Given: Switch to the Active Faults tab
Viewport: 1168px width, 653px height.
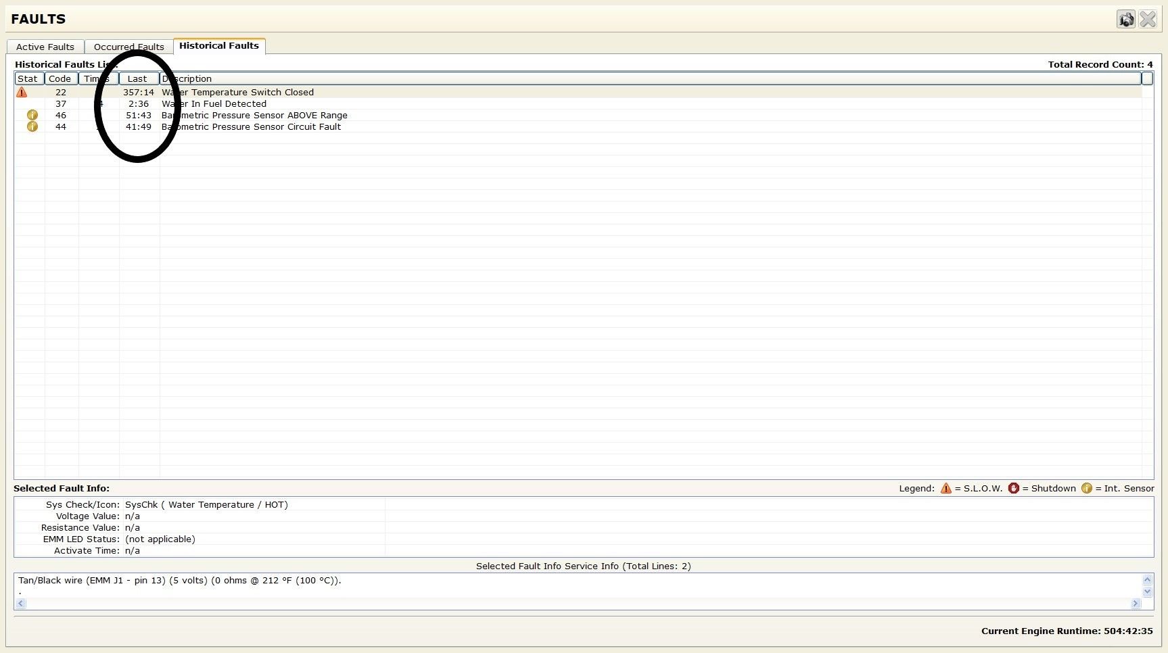Looking at the screenshot, I should pyautogui.click(x=45, y=47).
